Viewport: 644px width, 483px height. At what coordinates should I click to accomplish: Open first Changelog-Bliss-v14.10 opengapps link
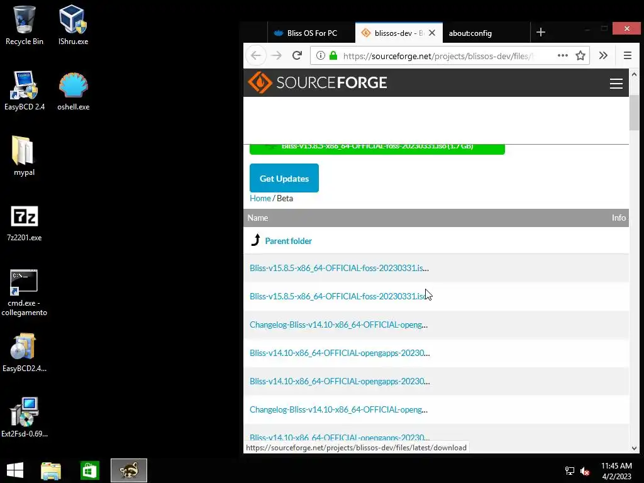(x=338, y=325)
